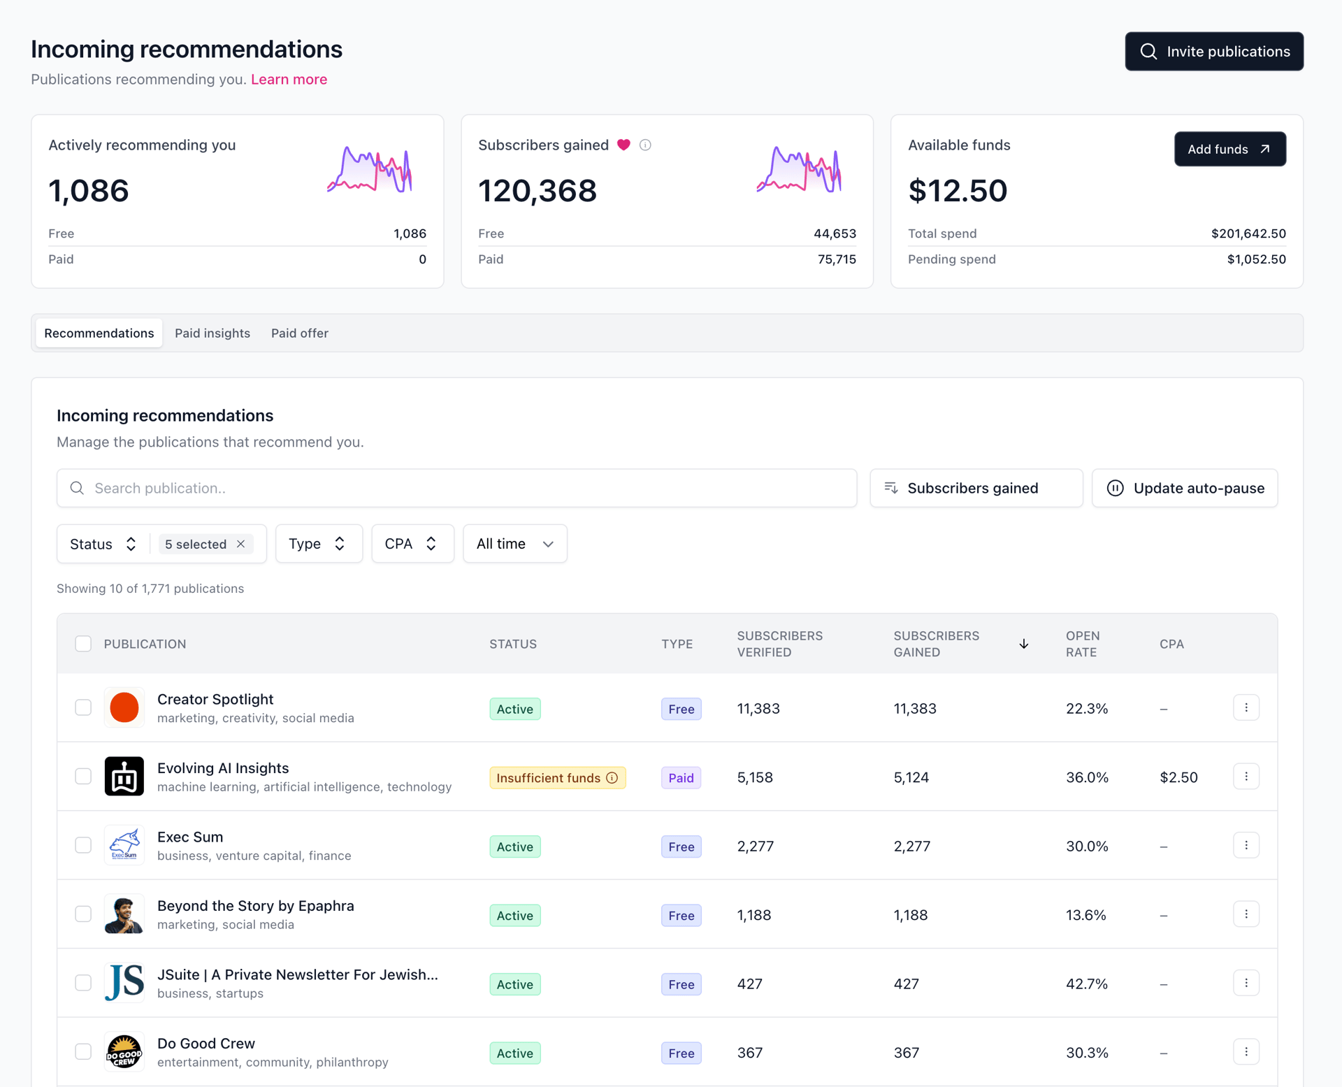Open three-dot menu for Creator Spotlight row
This screenshot has width=1342, height=1087.
pos(1246,707)
